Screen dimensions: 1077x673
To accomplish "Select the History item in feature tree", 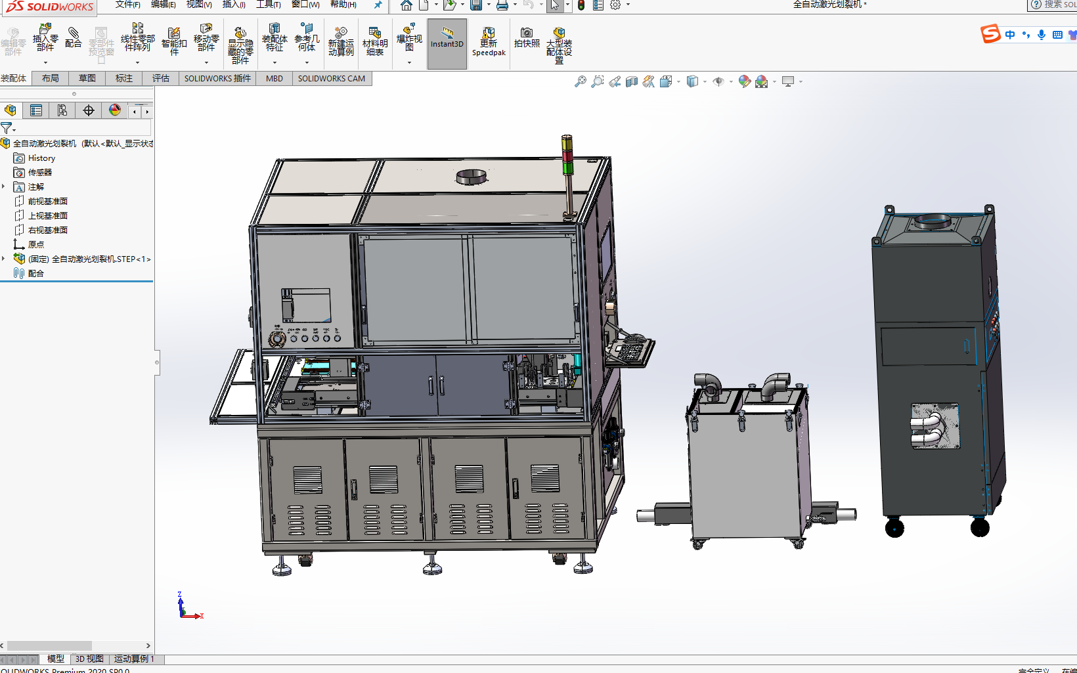I will coord(41,158).
